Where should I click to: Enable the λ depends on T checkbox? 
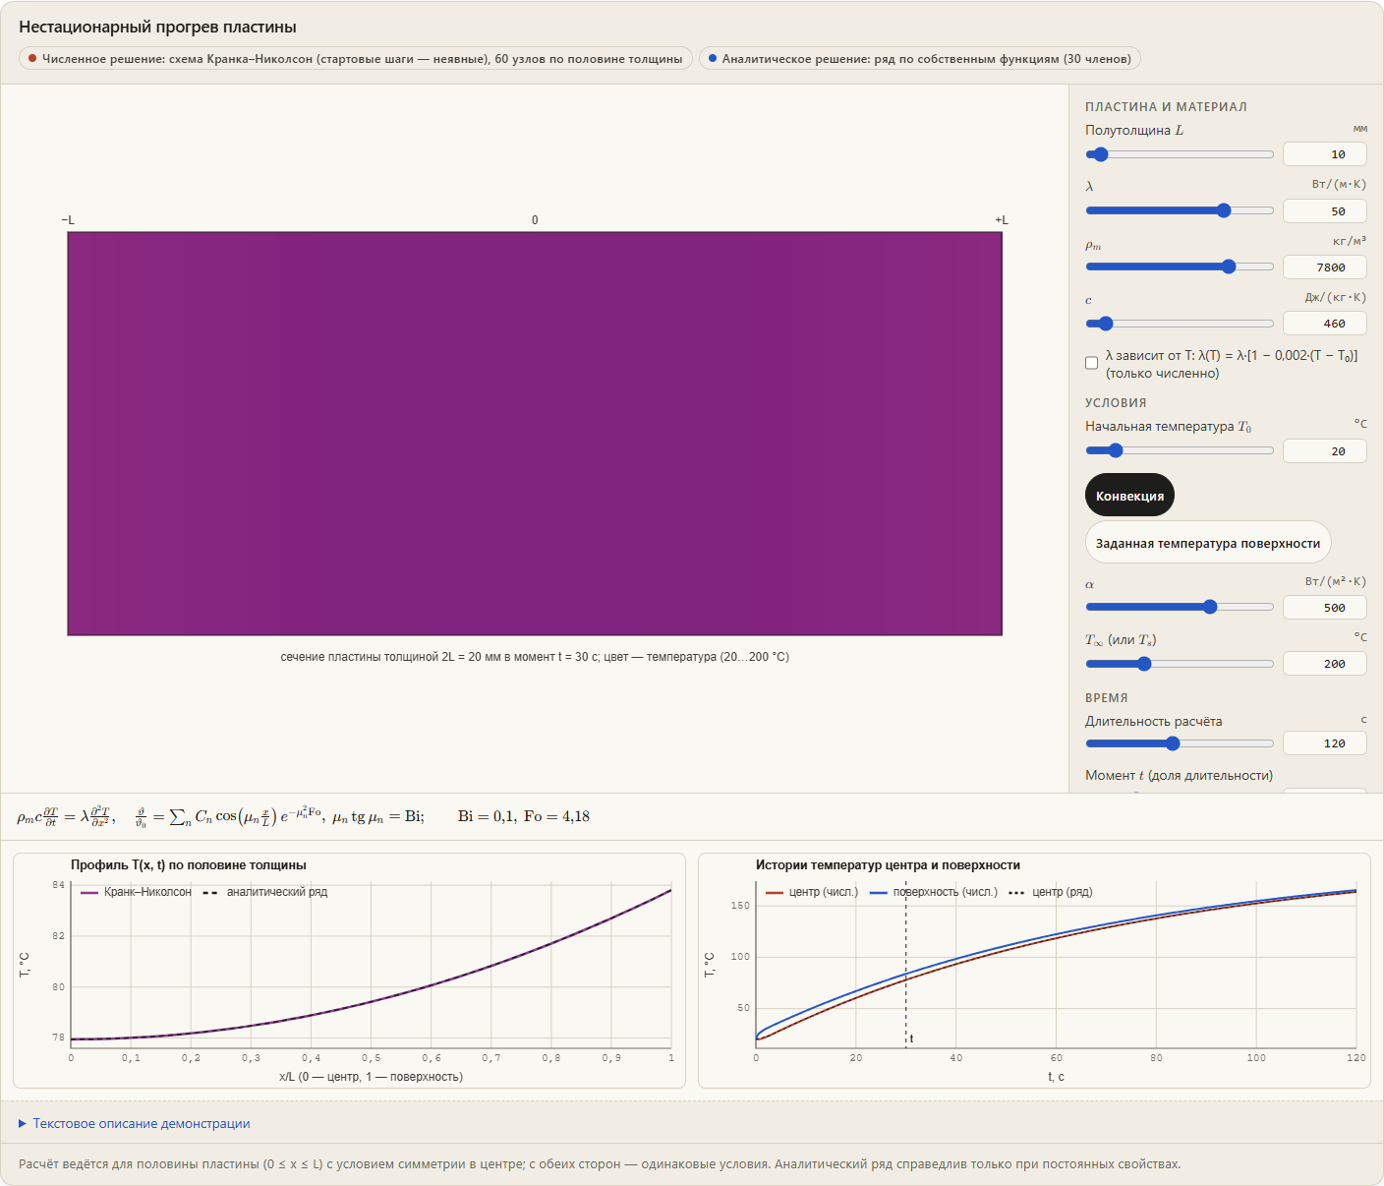click(x=1091, y=363)
